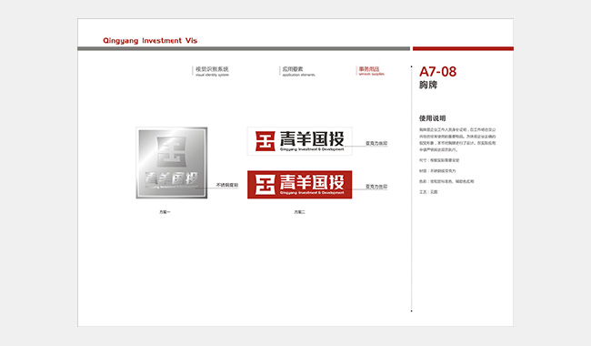Click the silver 青羊国投 text on metal badge
591x346 pixels.
172,178
